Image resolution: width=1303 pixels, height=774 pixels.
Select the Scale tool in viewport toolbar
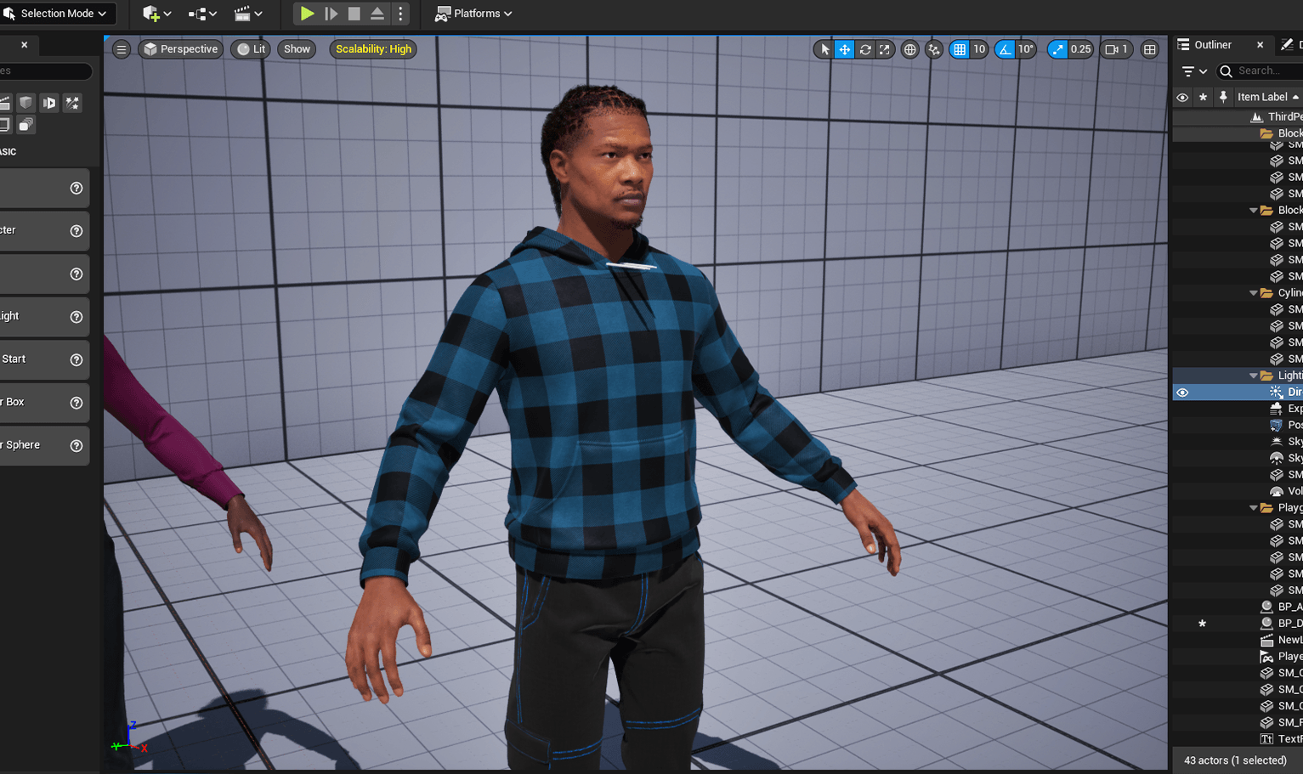[884, 49]
